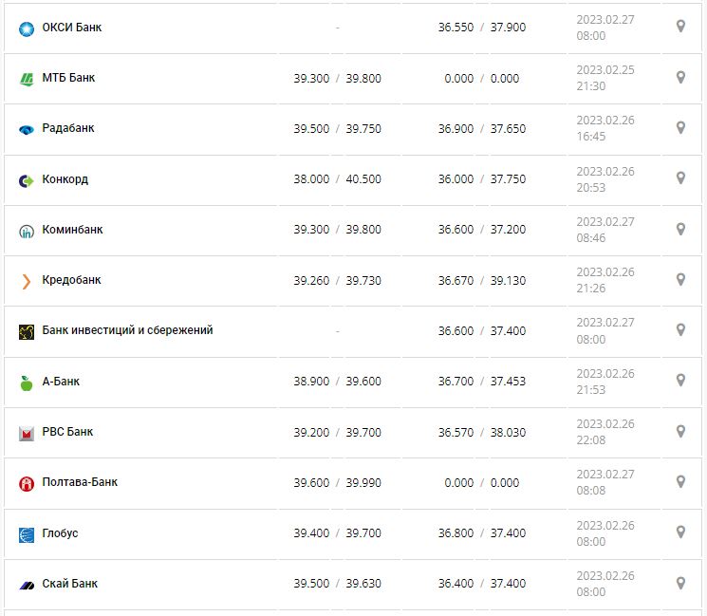707x616 pixels.
Task: Click Полтава-Банк update time 2023.02.27 08:08
Action: 605,482
